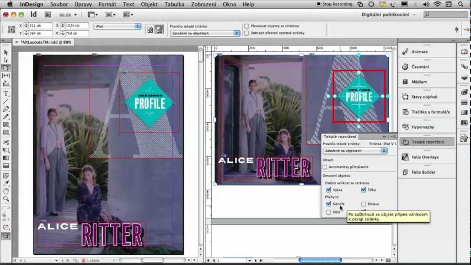Select the Type tool
This screenshot has height=265, width=471.
click(6, 93)
